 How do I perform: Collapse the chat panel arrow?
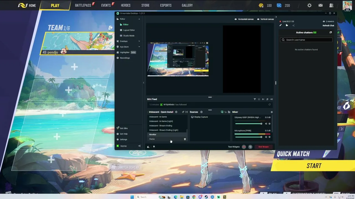[x=276, y=17]
